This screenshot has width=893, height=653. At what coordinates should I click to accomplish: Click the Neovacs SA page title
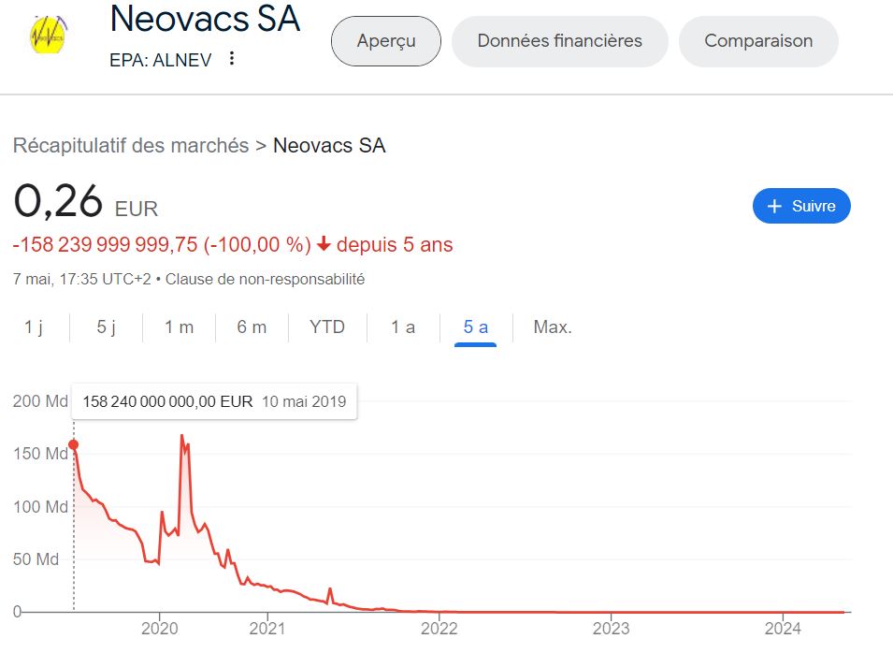(x=205, y=19)
